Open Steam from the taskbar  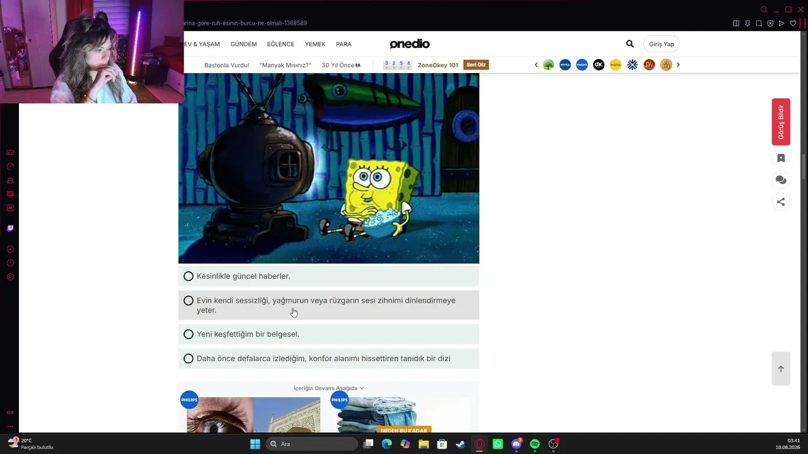[461, 444]
